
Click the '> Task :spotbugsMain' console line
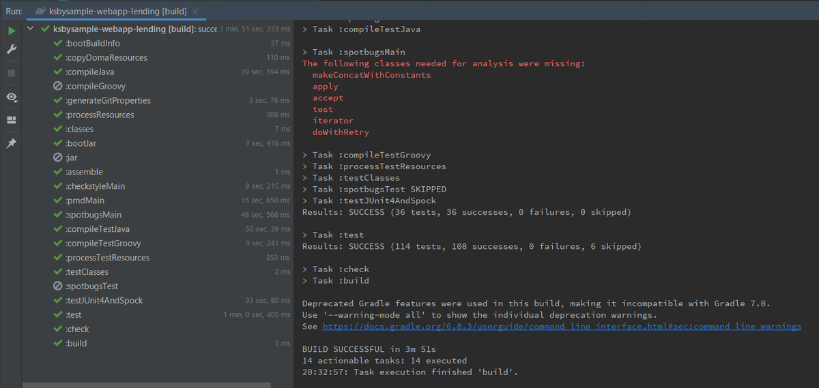tap(354, 53)
